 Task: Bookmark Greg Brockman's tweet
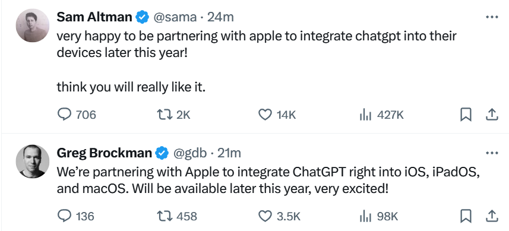[x=466, y=216]
